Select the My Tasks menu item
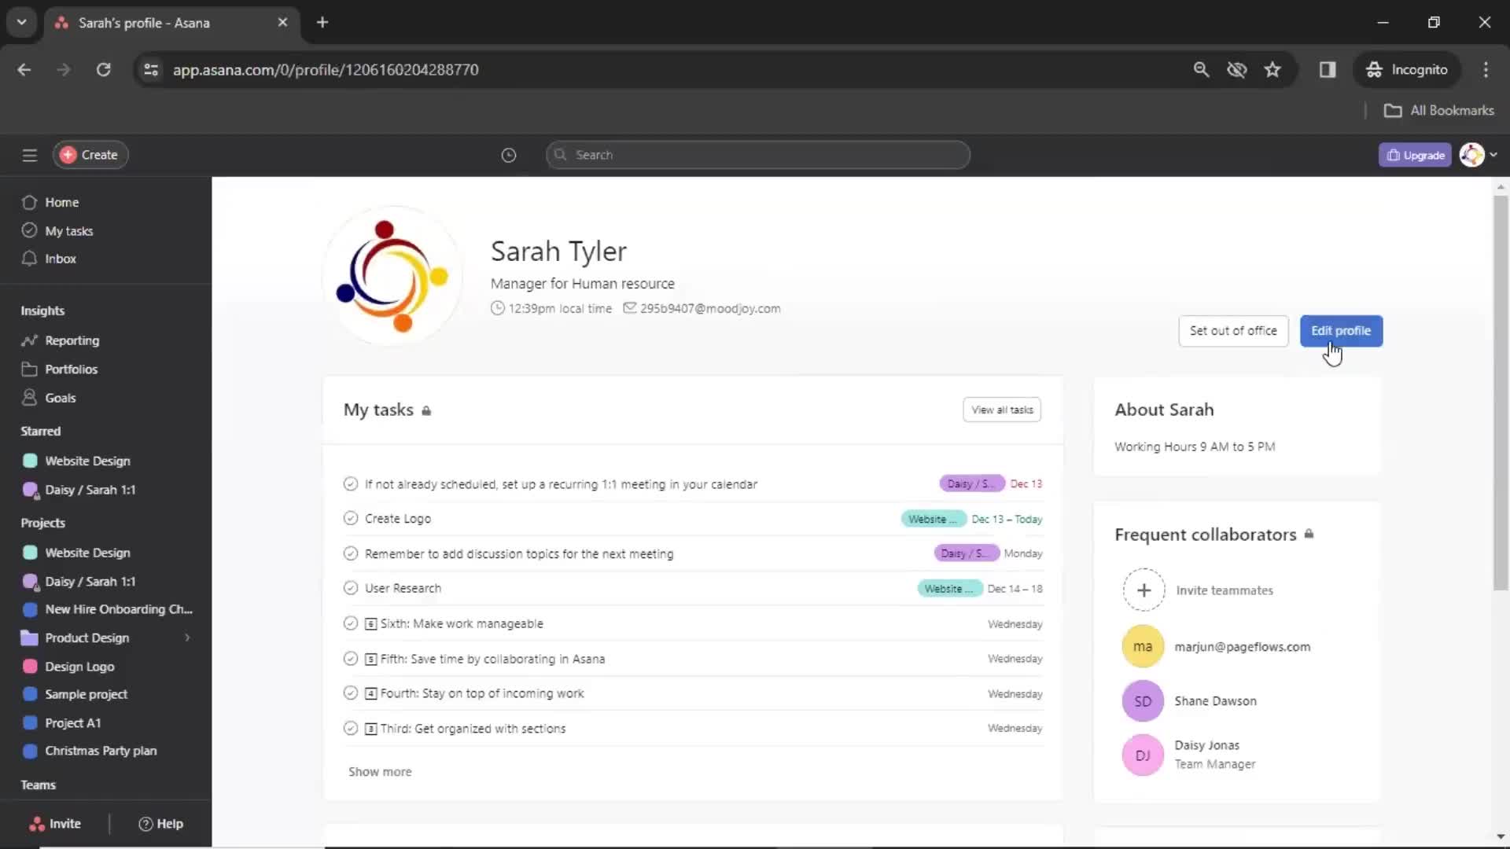Image resolution: width=1510 pixels, height=849 pixels. (x=68, y=230)
